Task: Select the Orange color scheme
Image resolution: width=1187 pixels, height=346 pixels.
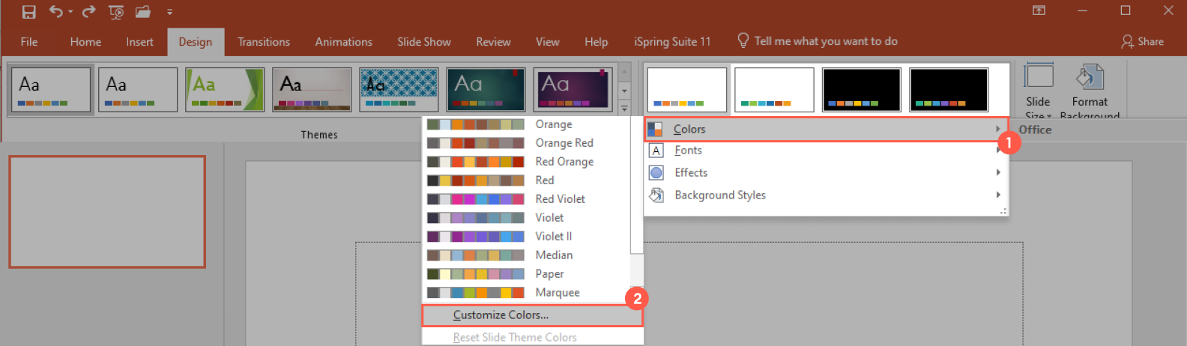Action: point(527,124)
